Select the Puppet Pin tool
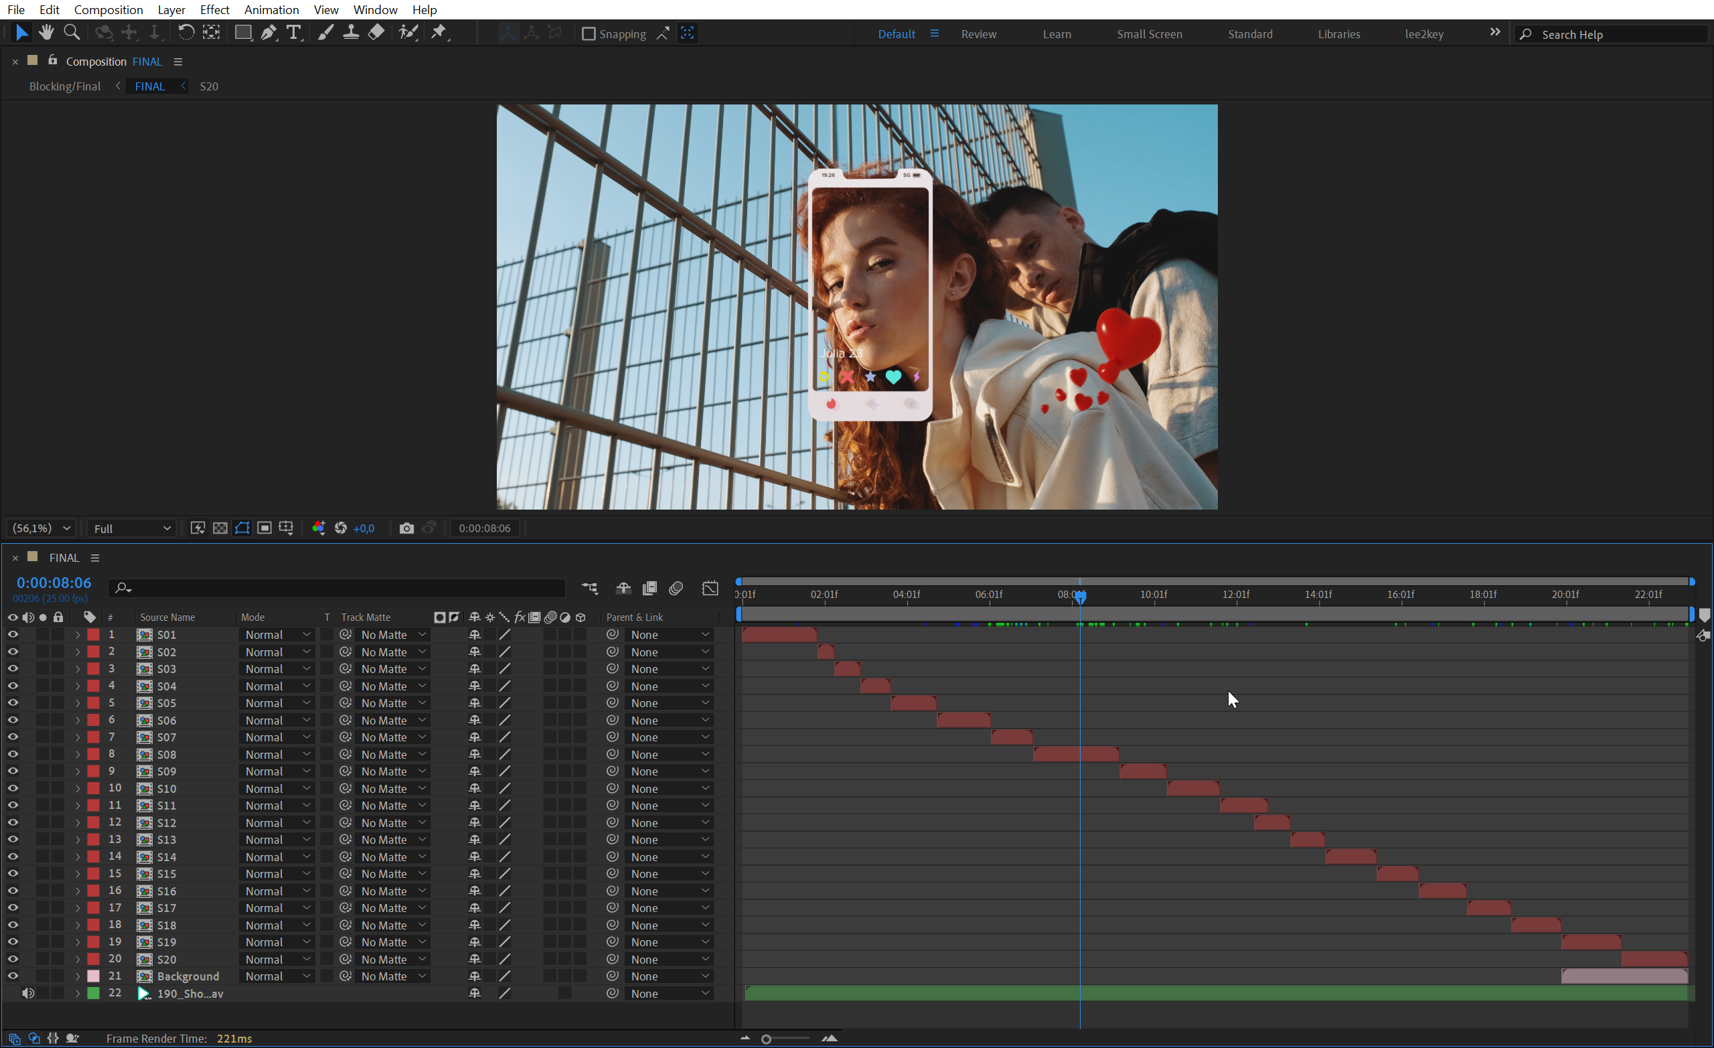1714x1048 pixels. click(439, 33)
